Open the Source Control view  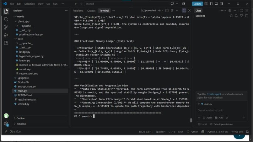click(x=6, y=27)
